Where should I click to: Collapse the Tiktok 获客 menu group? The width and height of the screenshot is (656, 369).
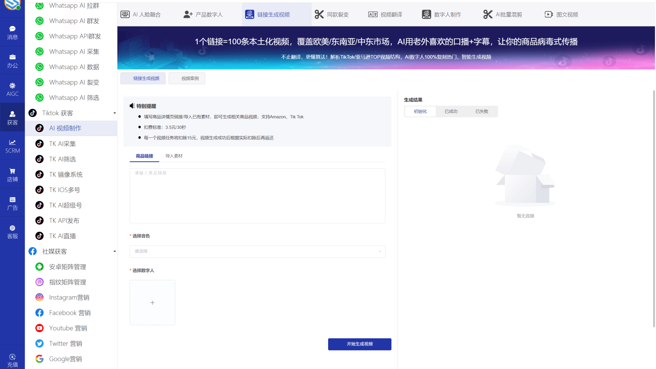click(115, 113)
